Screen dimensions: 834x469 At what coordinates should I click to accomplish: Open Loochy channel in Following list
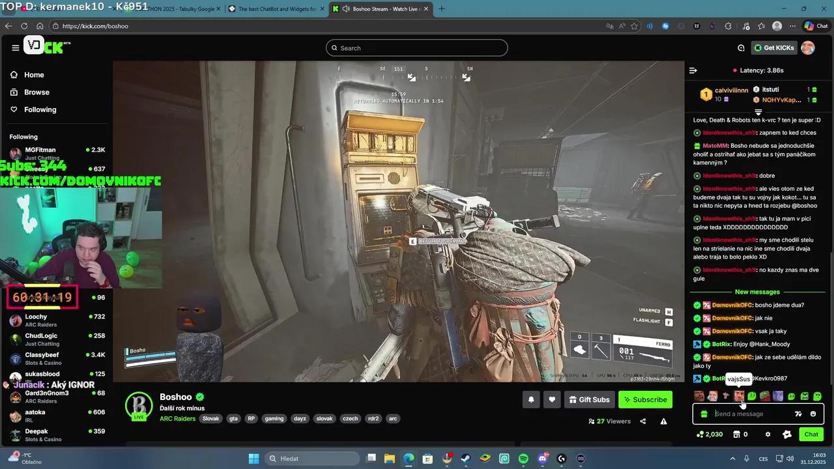click(57, 320)
